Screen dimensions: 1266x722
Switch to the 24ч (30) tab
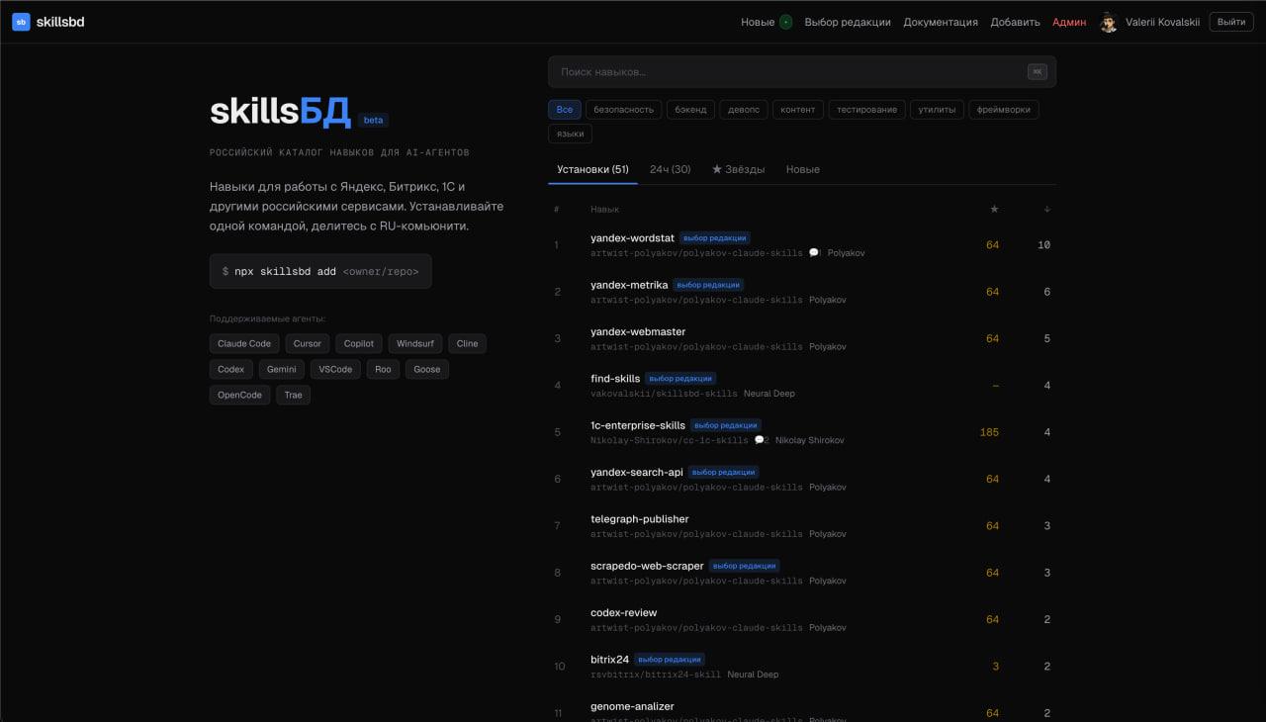[x=670, y=169]
